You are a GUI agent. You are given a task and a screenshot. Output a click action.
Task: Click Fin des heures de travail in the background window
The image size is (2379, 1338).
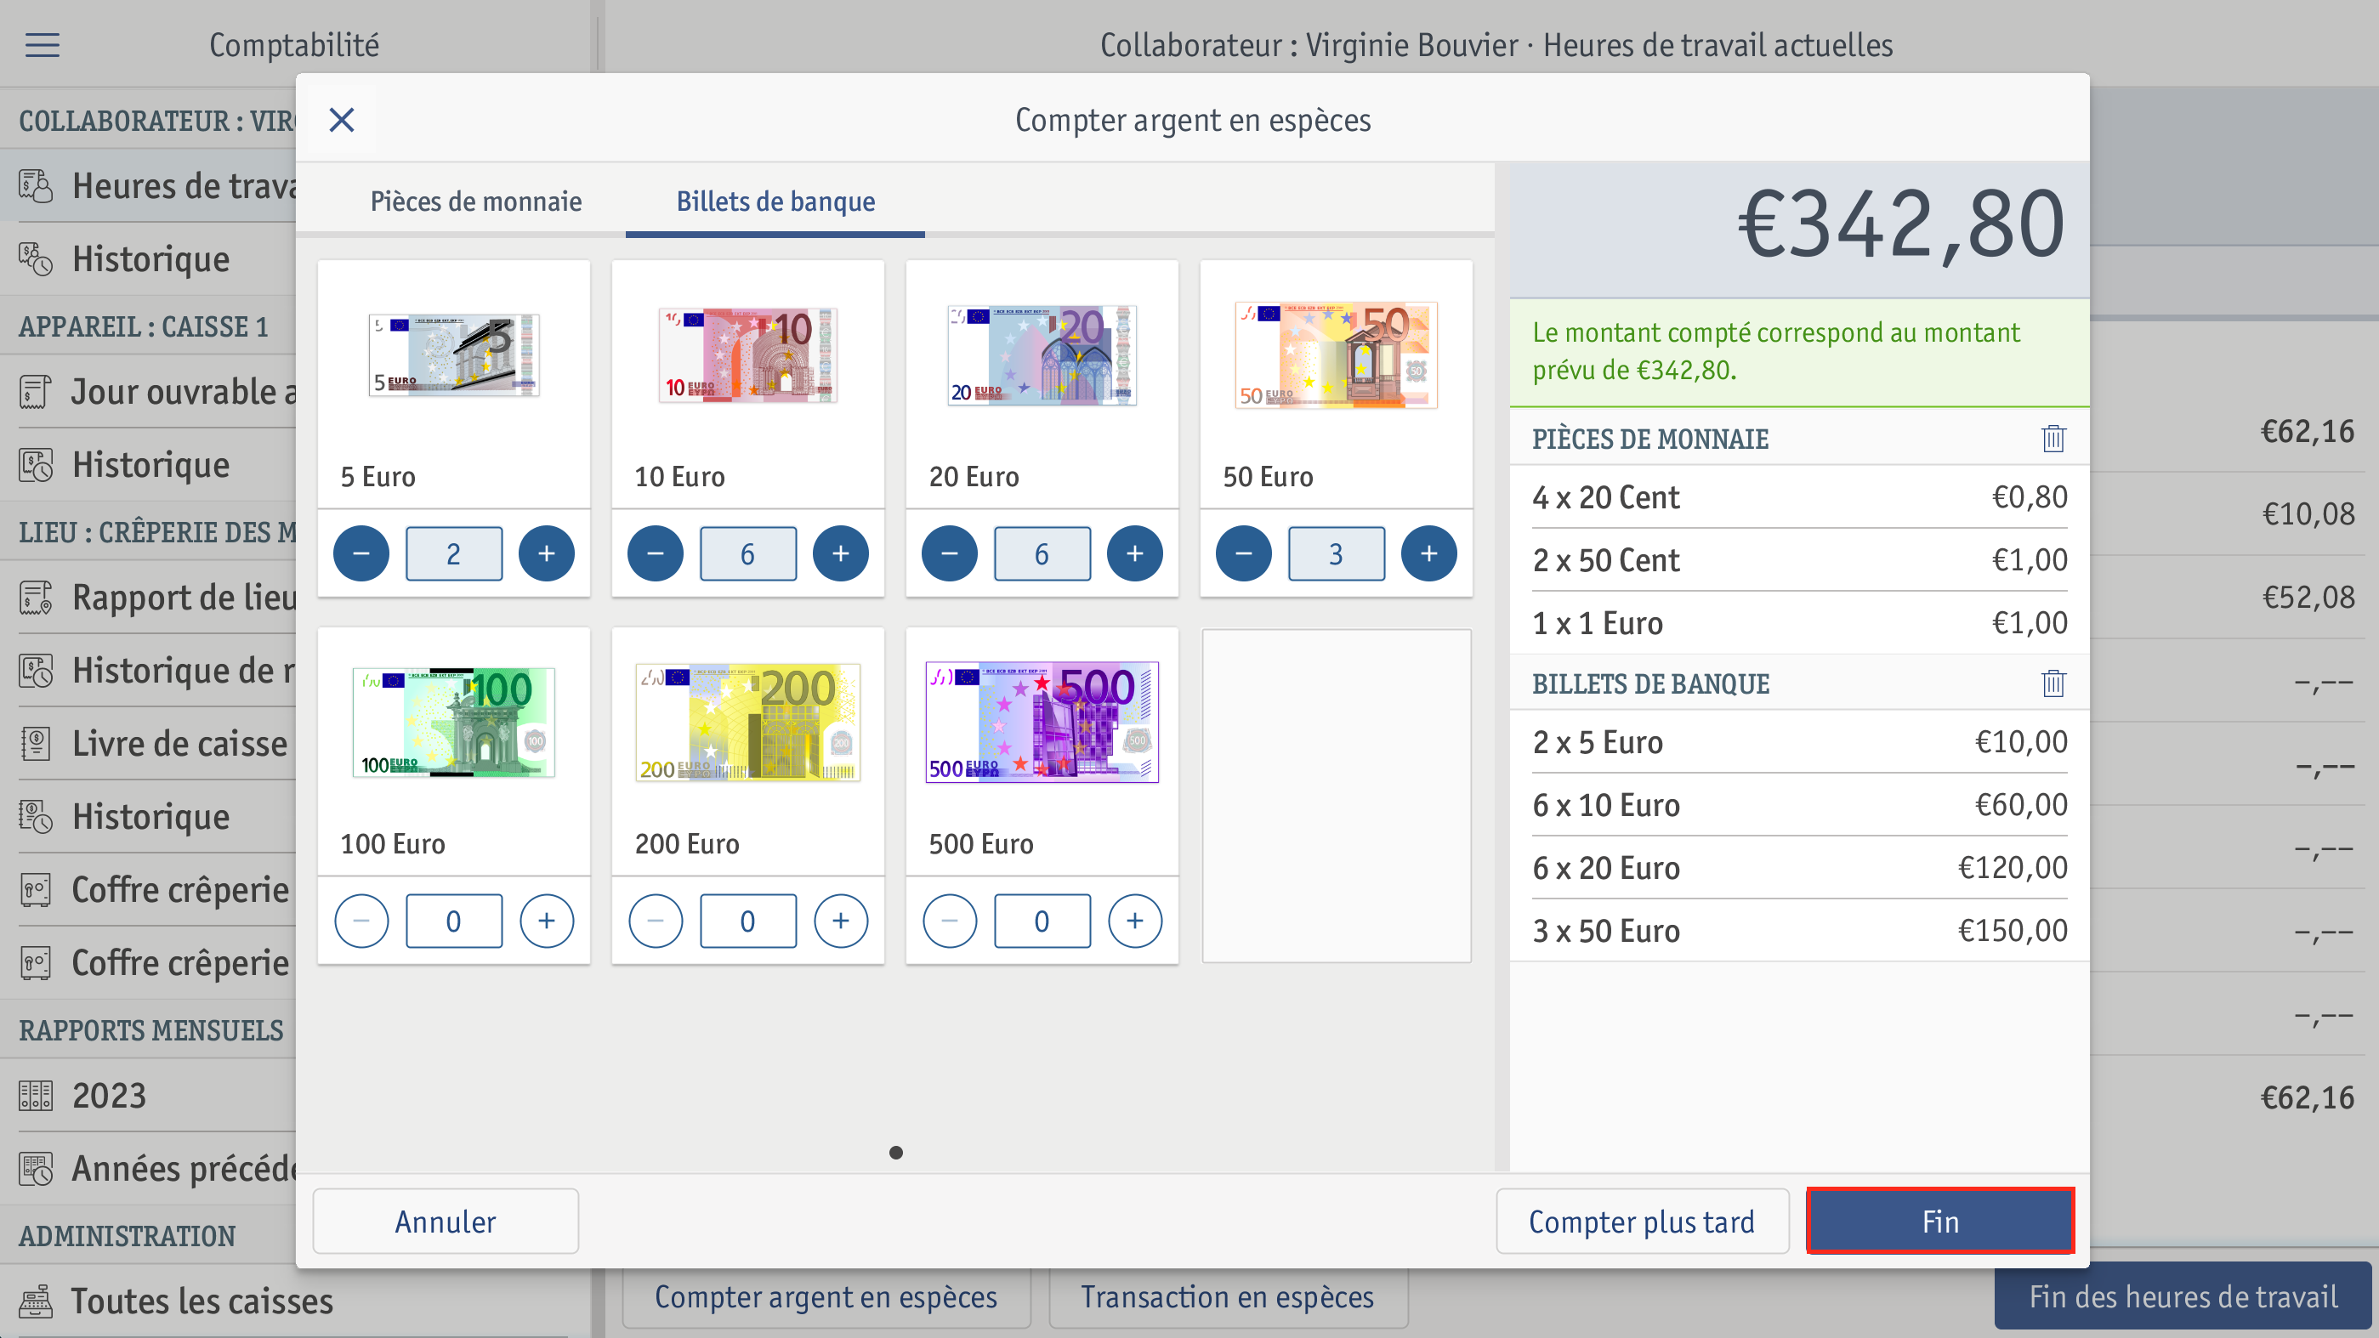point(2183,1295)
